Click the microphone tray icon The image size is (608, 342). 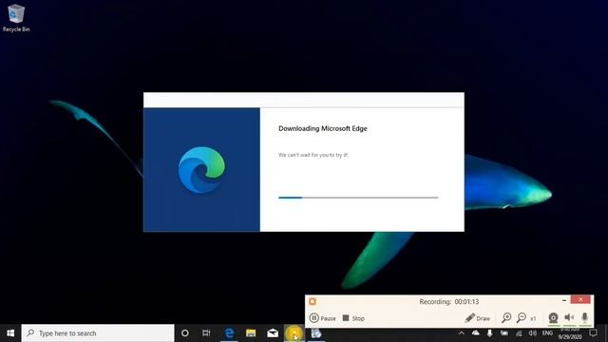click(x=490, y=333)
